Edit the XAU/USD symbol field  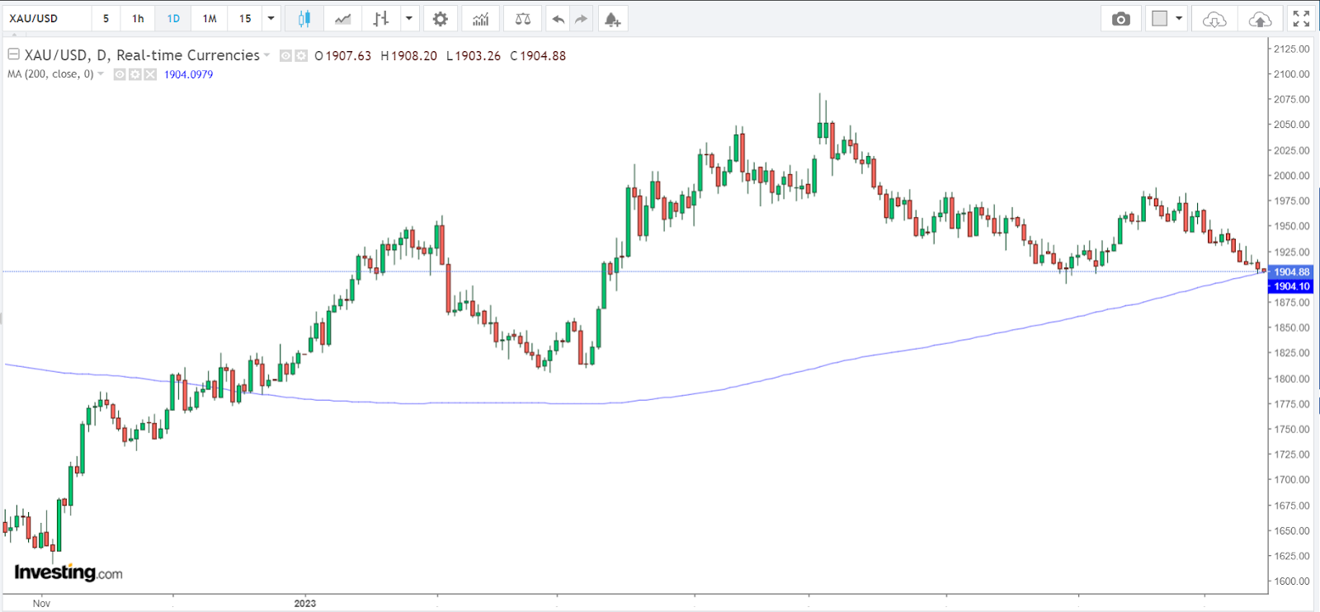tap(46, 18)
